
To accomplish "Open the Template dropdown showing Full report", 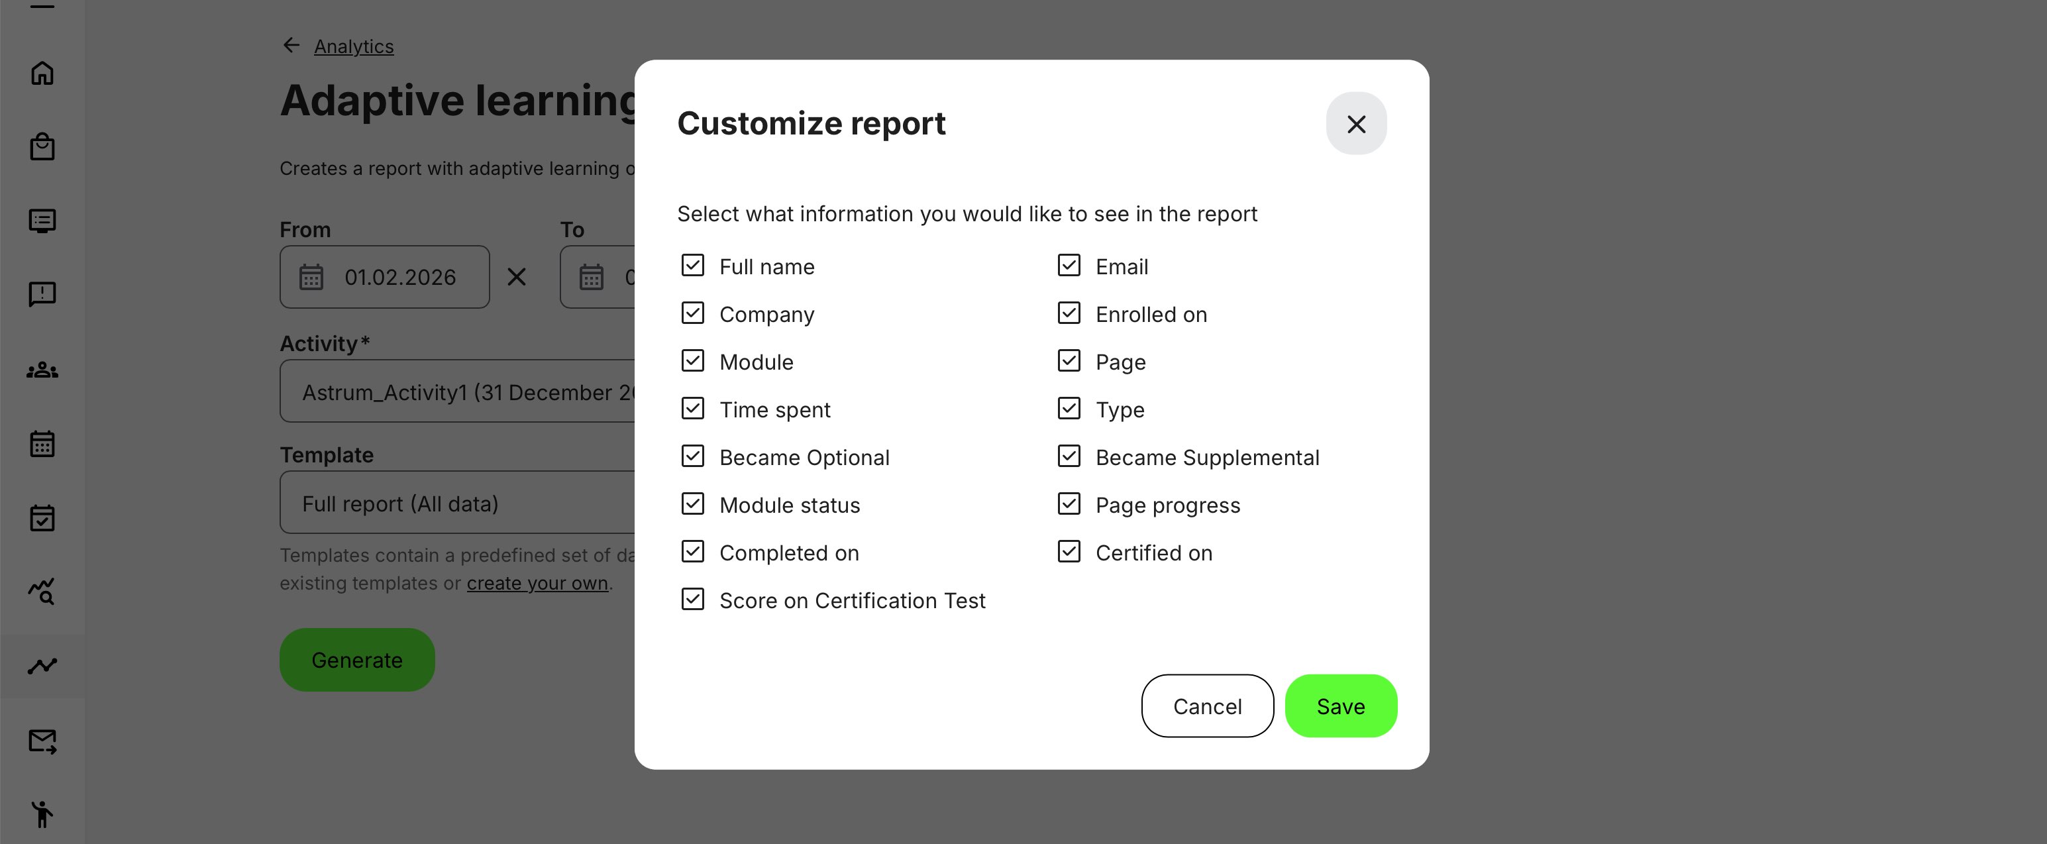I will click(457, 502).
